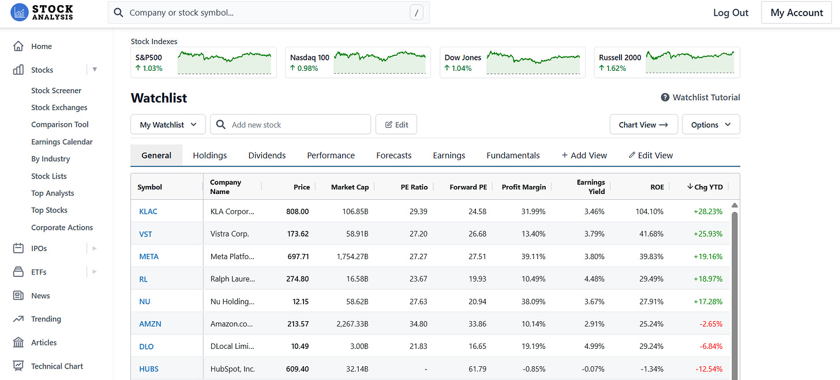Click the 1,754.27B market cap value
This screenshot has width=840, height=380.
[352, 256]
